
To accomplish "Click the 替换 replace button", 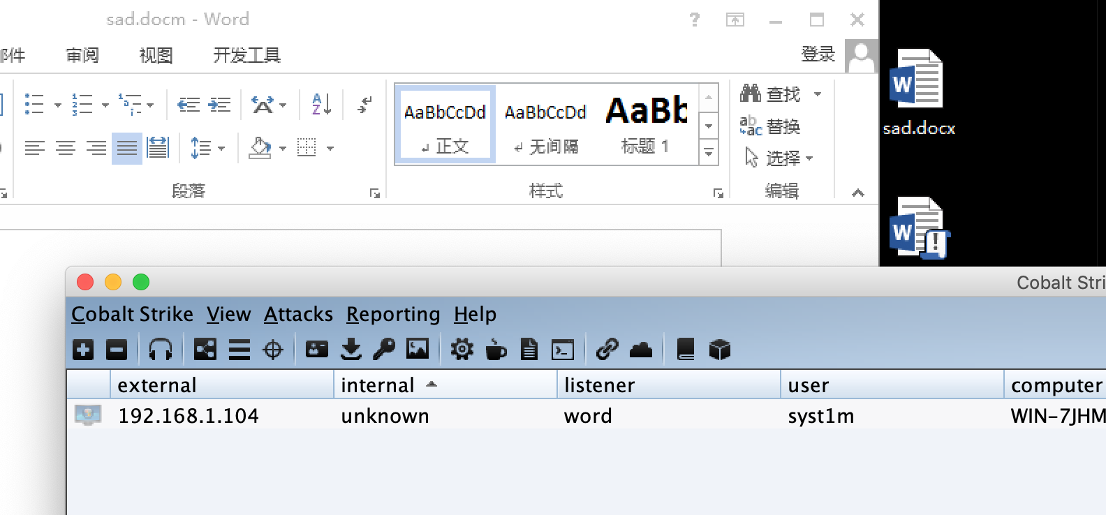I will pyautogui.click(x=770, y=126).
